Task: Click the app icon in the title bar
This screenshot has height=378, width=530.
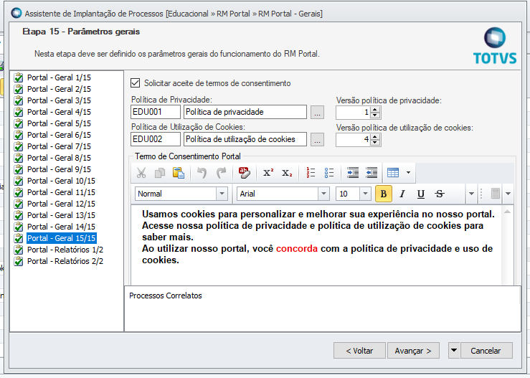Action: pyautogui.click(x=16, y=13)
